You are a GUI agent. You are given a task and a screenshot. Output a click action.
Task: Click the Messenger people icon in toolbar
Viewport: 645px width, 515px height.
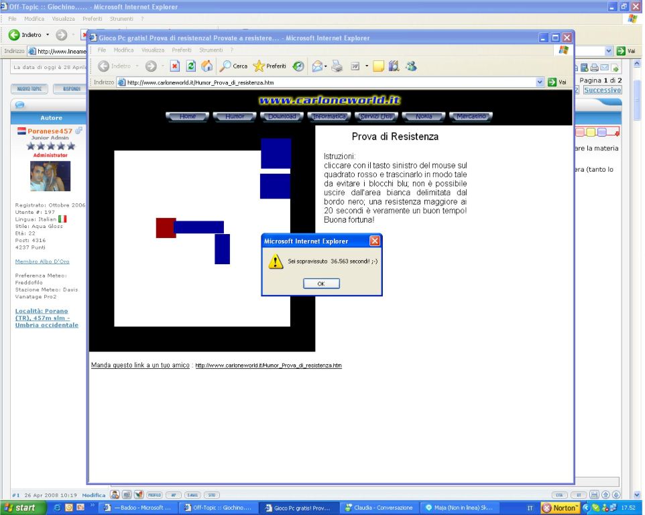pyautogui.click(x=411, y=66)
